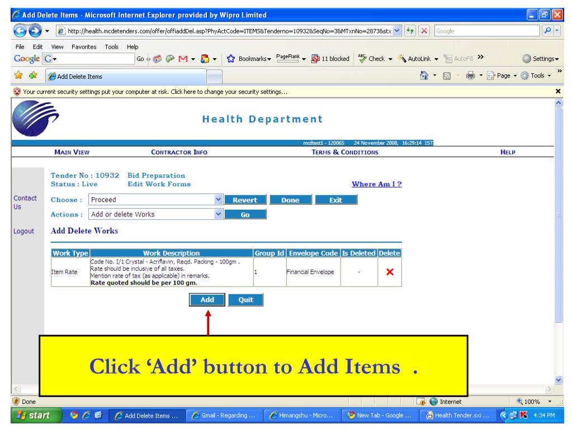
Task: Open the Tools menu in menu bar
Action: (x=111, y=46)
